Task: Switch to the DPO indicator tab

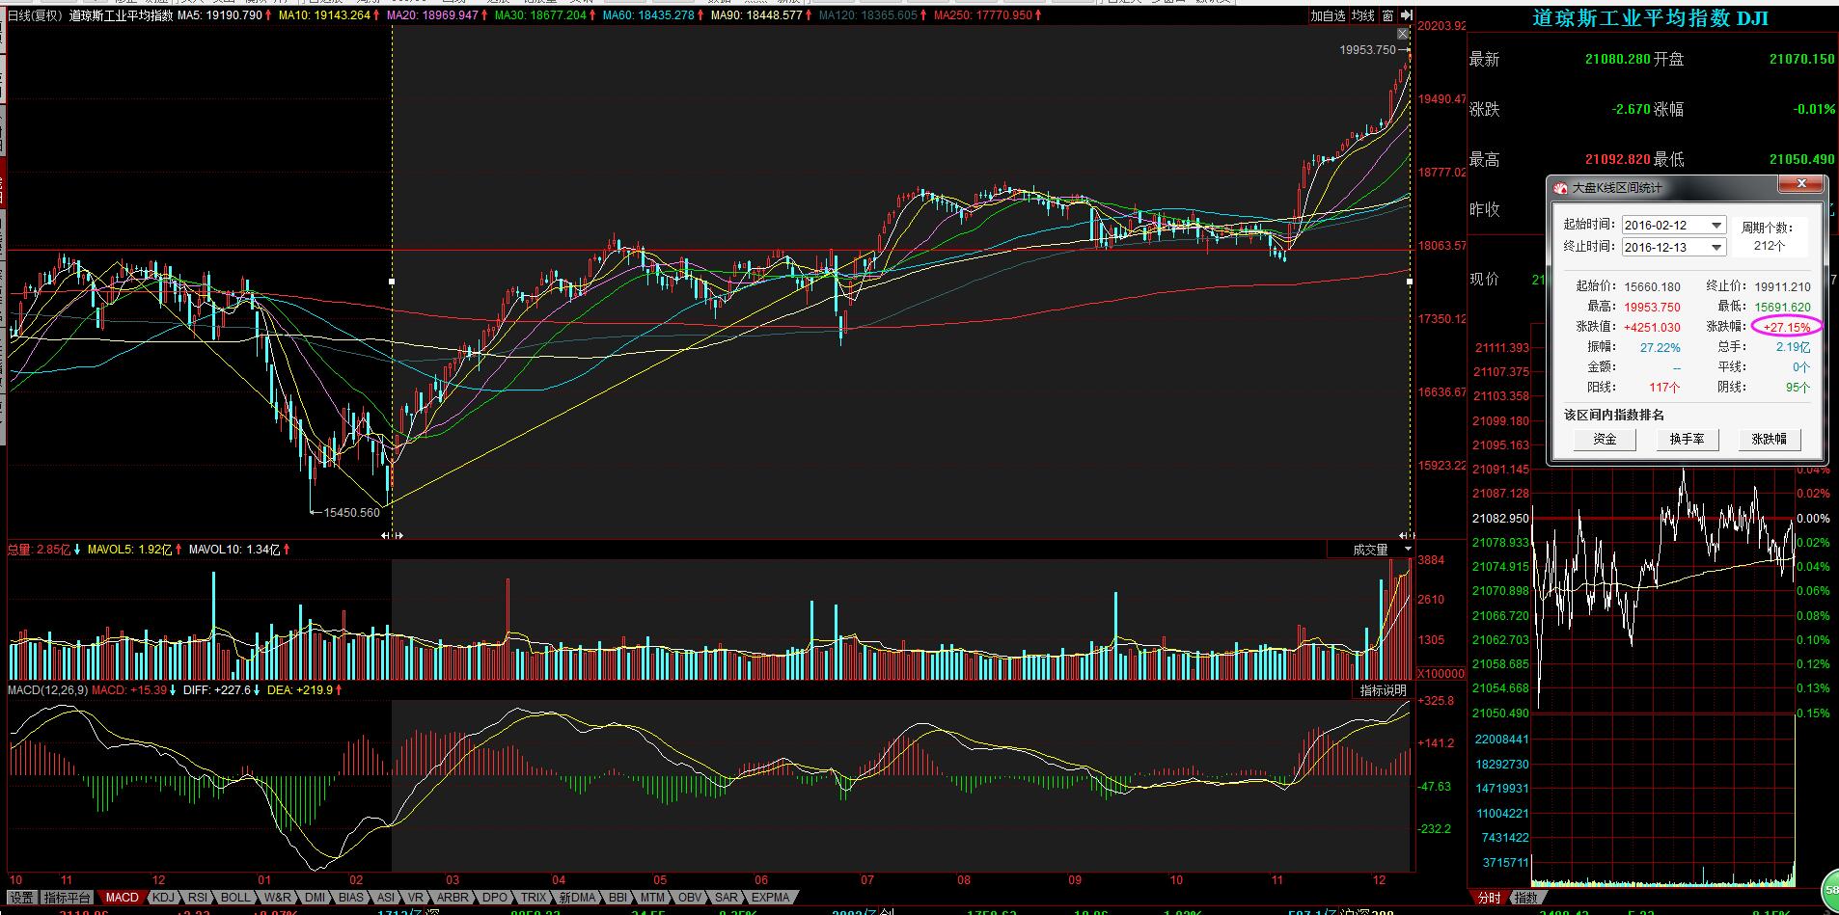Action: 495,898
